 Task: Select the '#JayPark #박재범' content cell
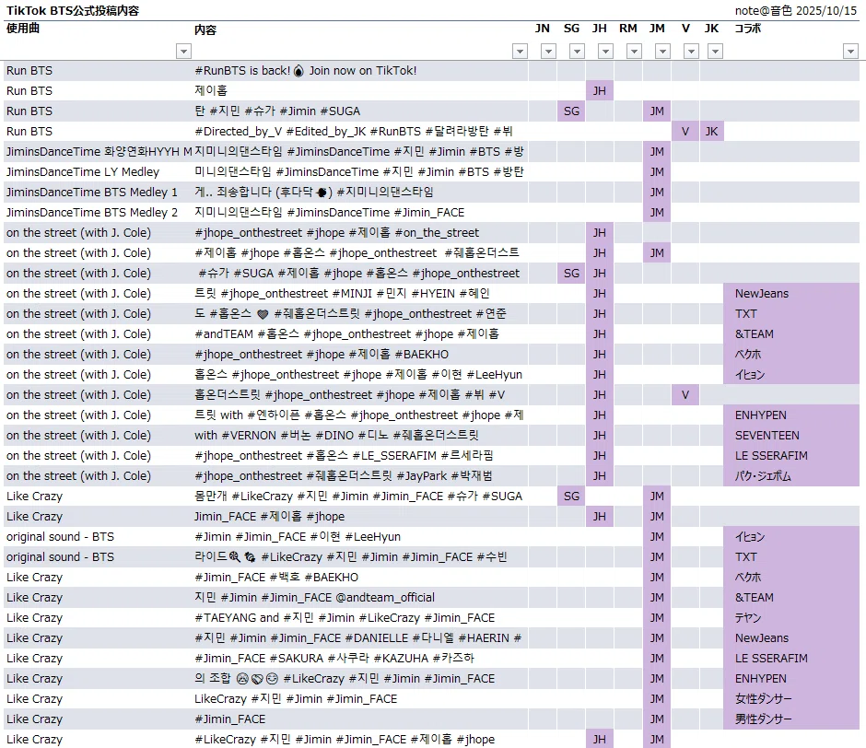[x=360, y=476]
